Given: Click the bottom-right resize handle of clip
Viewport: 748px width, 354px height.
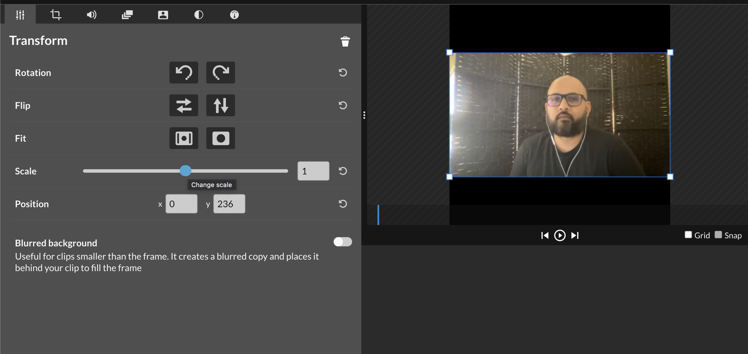Looking at the screenshot, I should 670,176.
